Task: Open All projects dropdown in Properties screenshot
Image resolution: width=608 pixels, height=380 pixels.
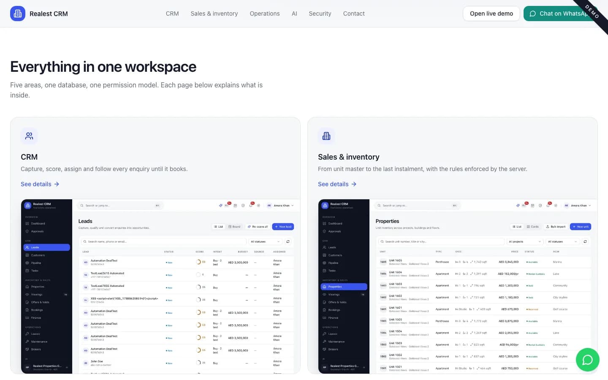Action: point(525,242)
